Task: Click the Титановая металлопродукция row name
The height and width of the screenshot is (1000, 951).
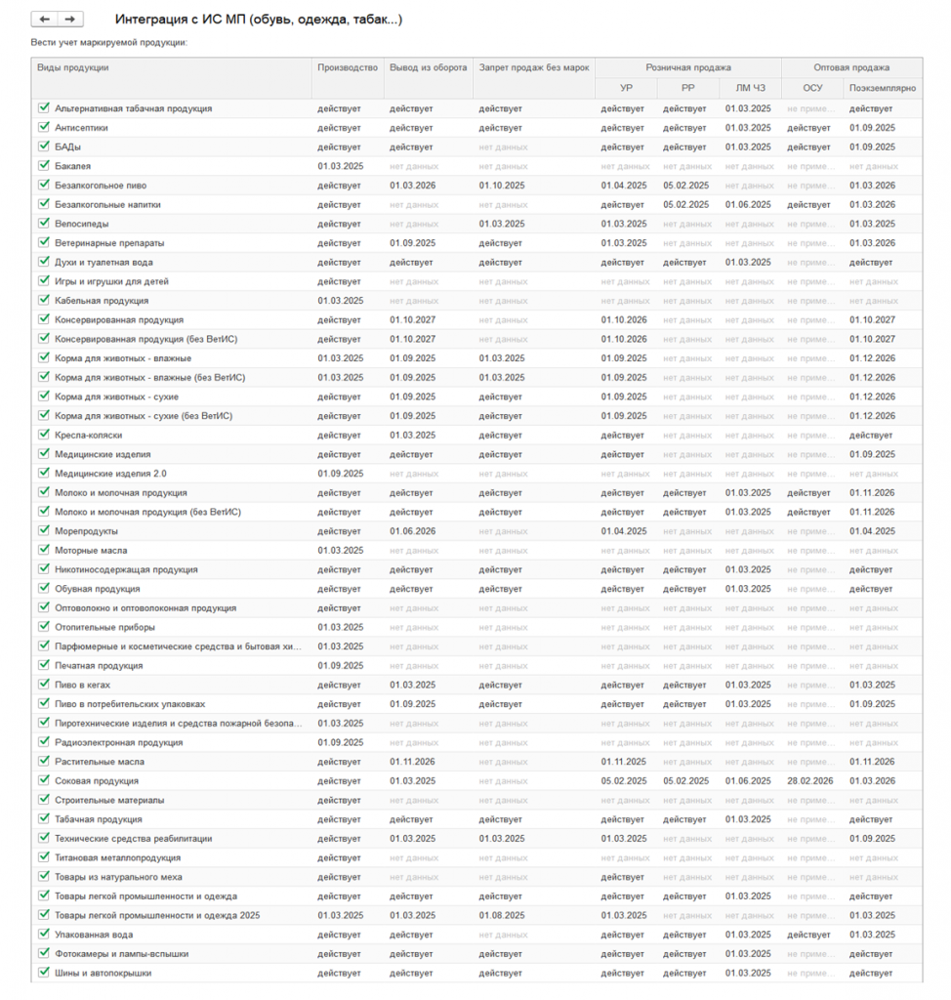Action: [118, 857]
